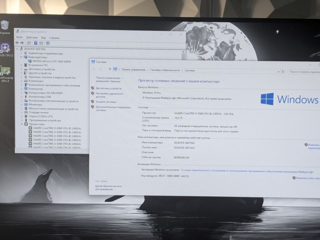Open Справка menu in Device Manager

tap(54, 38)
